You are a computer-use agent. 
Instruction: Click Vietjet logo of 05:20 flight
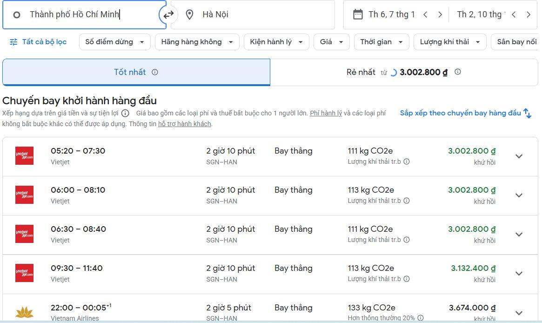click(x=24, y=155)
